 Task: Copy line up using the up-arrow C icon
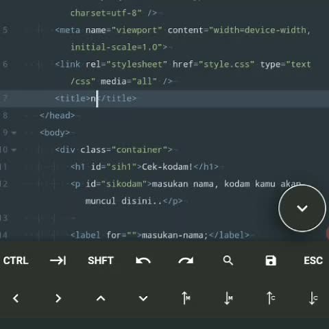(x=271, y=298)
